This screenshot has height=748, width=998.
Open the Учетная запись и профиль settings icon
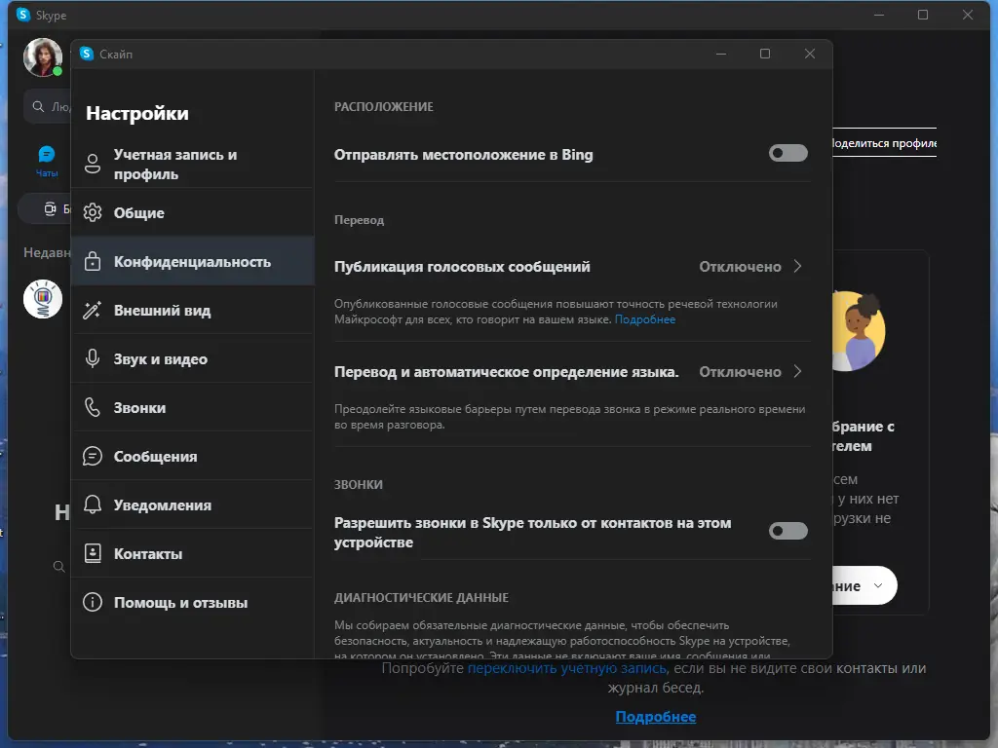[x=93, y=164]
